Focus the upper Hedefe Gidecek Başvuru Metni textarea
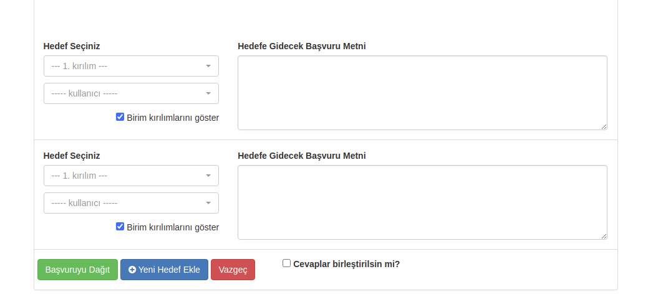 (x=422, y=93)
